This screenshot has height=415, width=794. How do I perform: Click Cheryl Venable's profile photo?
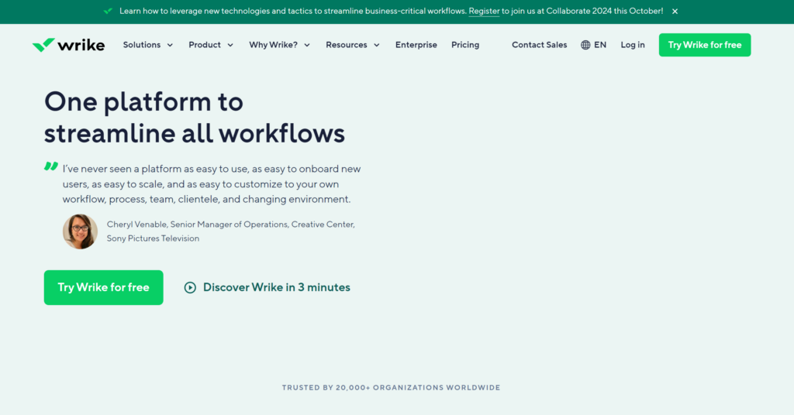click(x=80, y=232)
